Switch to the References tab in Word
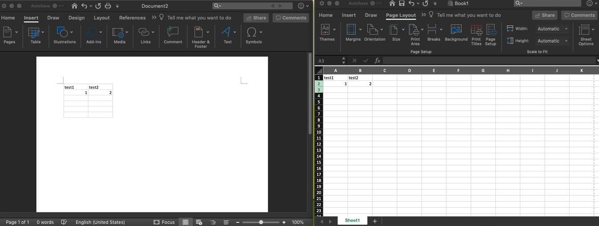Image resolution: width=599 pixels, height=226 pixels. [132, 18]
